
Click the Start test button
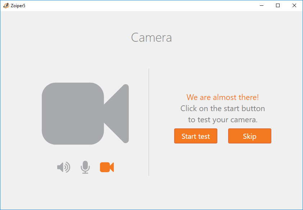[195, 136]
